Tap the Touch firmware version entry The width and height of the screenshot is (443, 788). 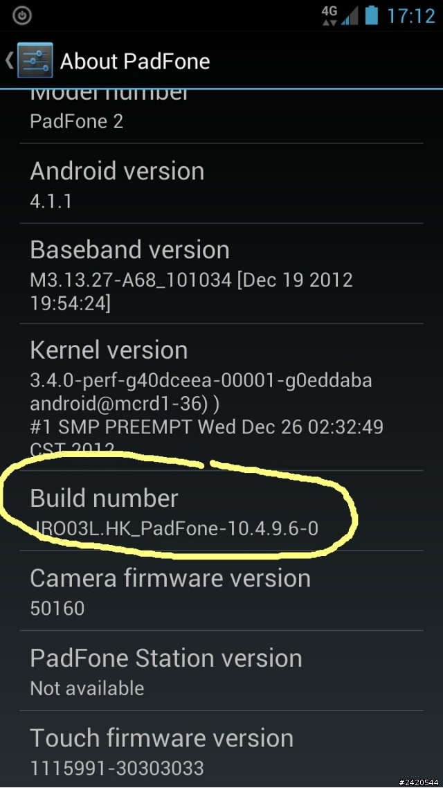coord(221,749)
